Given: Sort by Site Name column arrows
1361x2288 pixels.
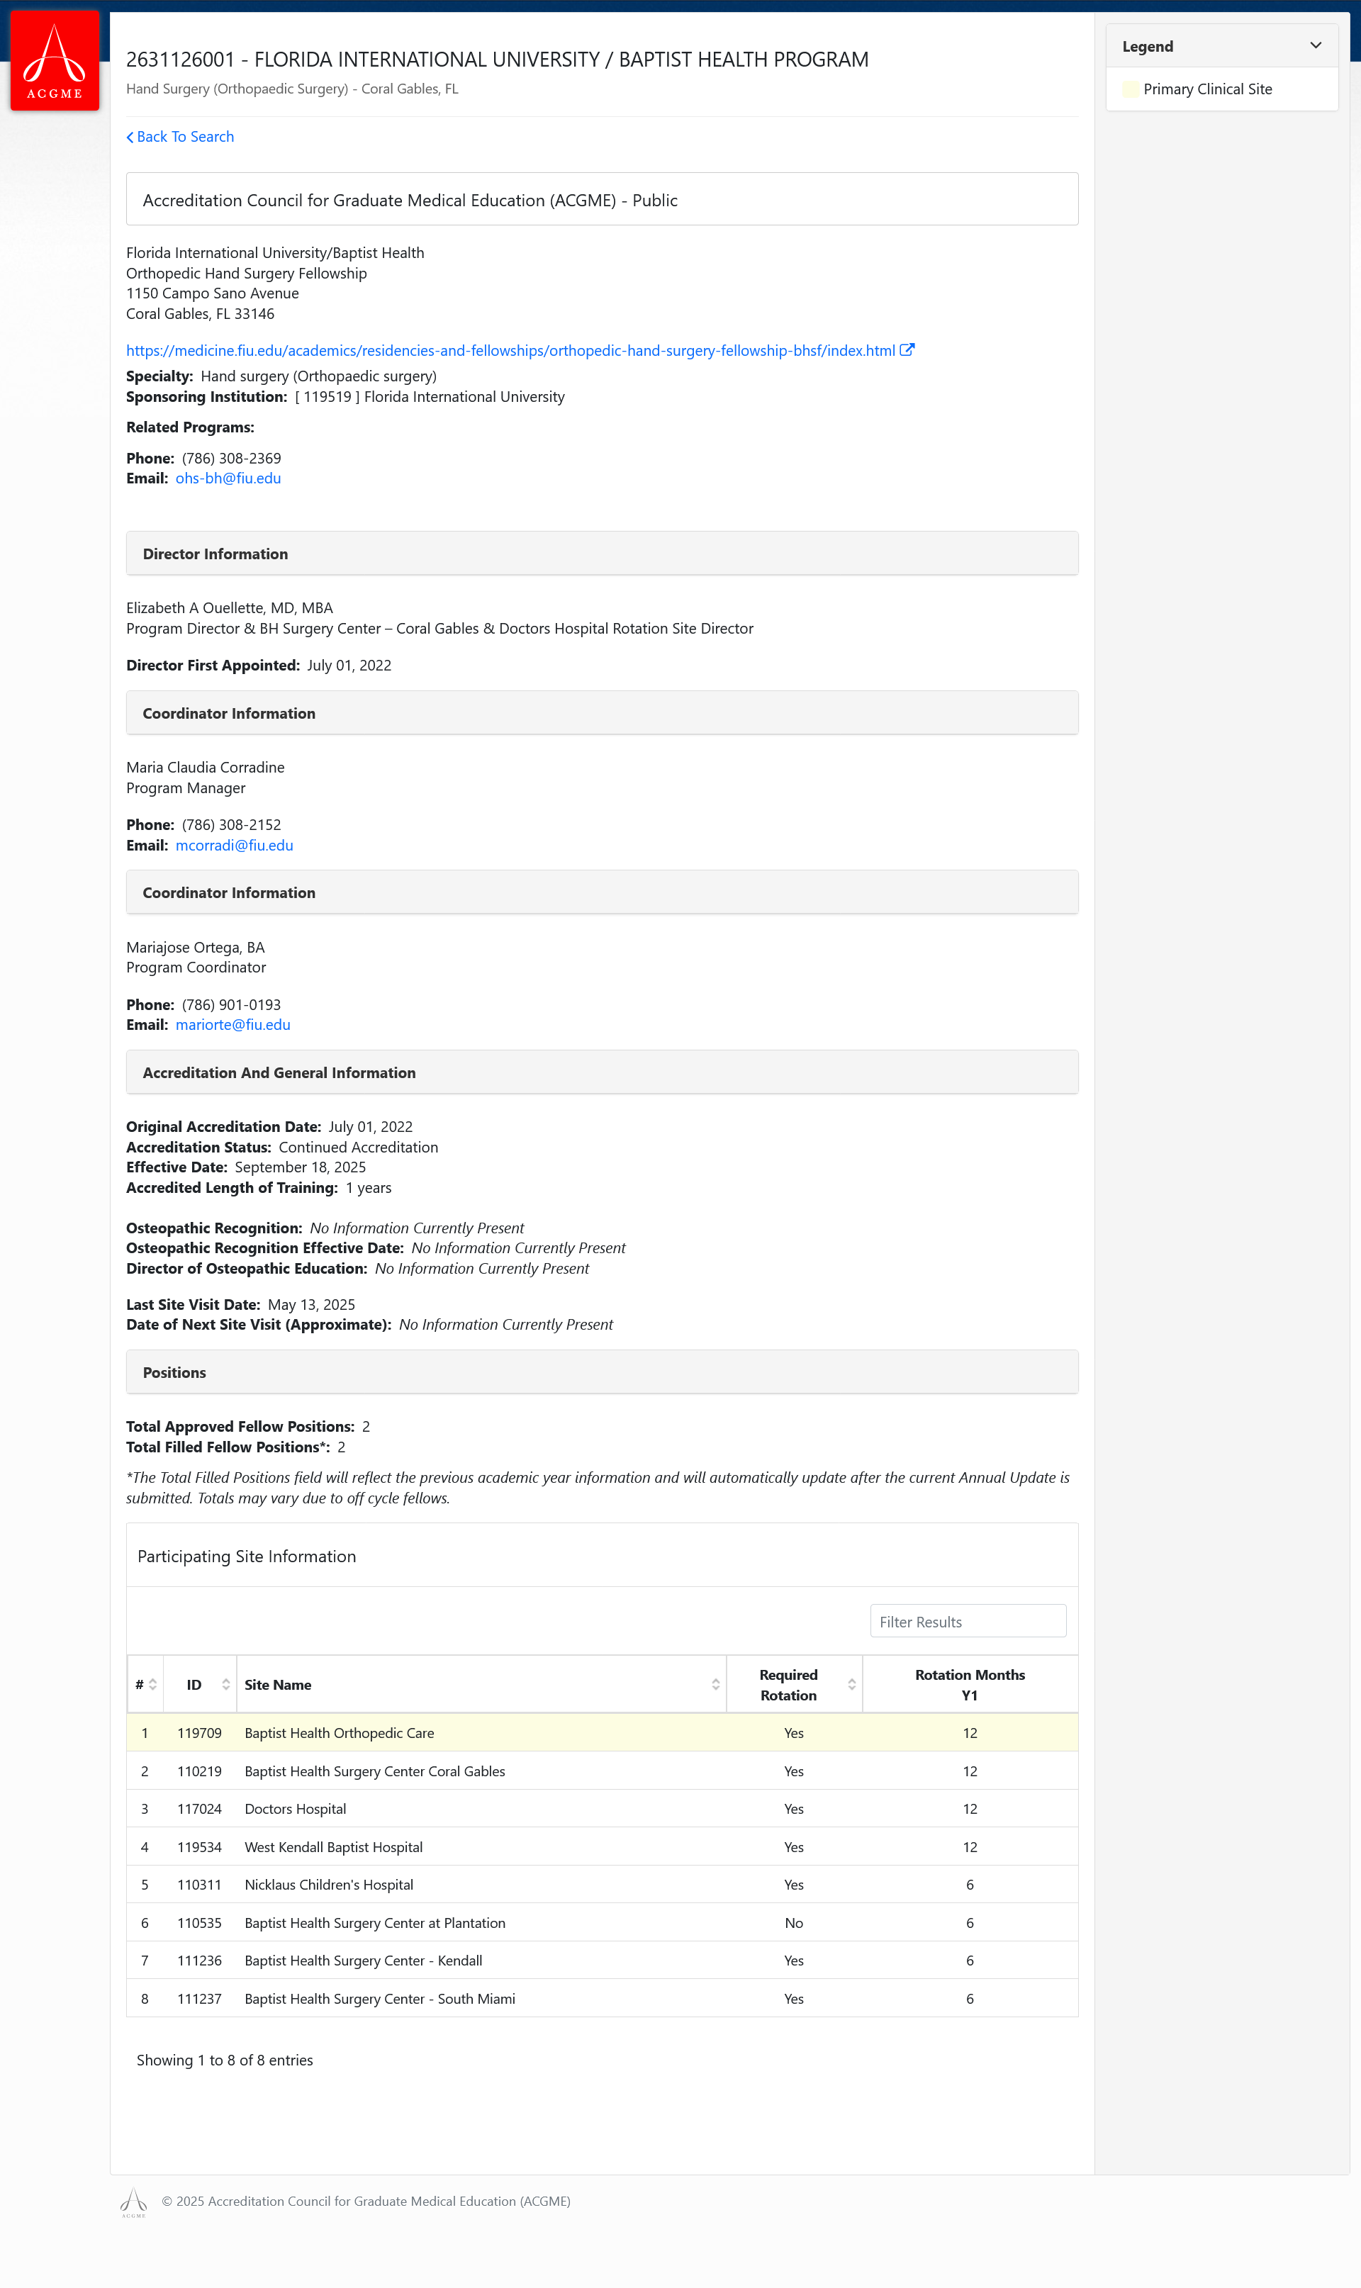Looking at the screenshot, I should pyautogui.click(x=715, y=1683).
